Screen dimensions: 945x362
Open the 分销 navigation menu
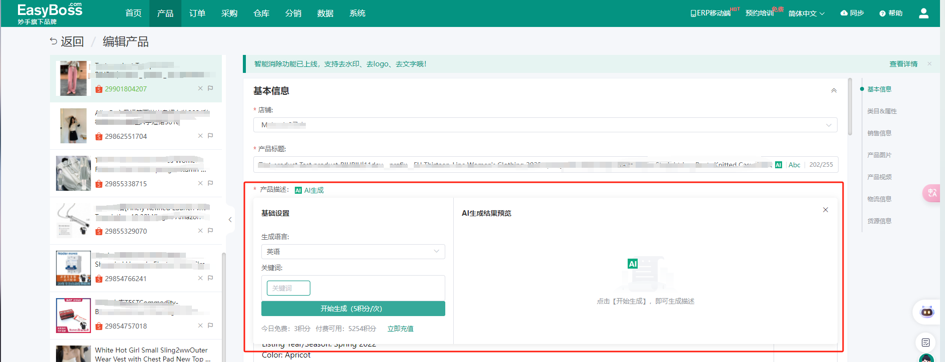point(293,13)
